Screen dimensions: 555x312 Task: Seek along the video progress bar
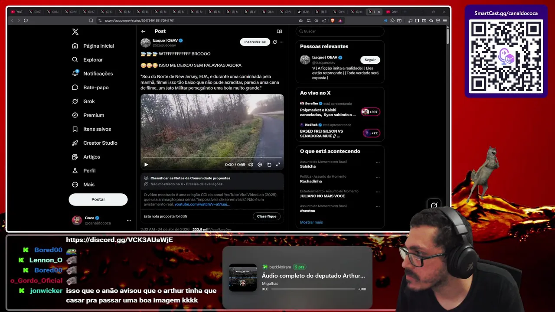tap(212, 158)
